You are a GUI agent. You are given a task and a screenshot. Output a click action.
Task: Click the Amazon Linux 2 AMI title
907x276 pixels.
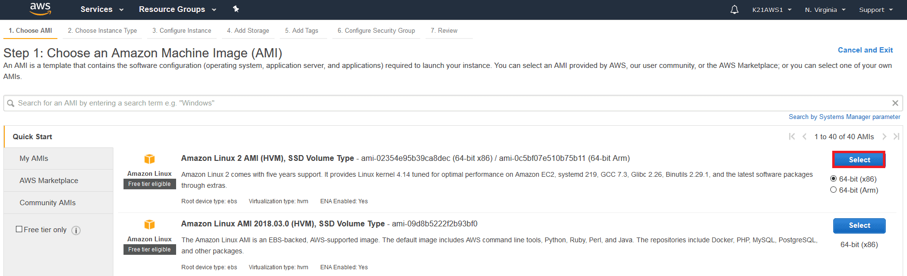[x=267, y=158]
